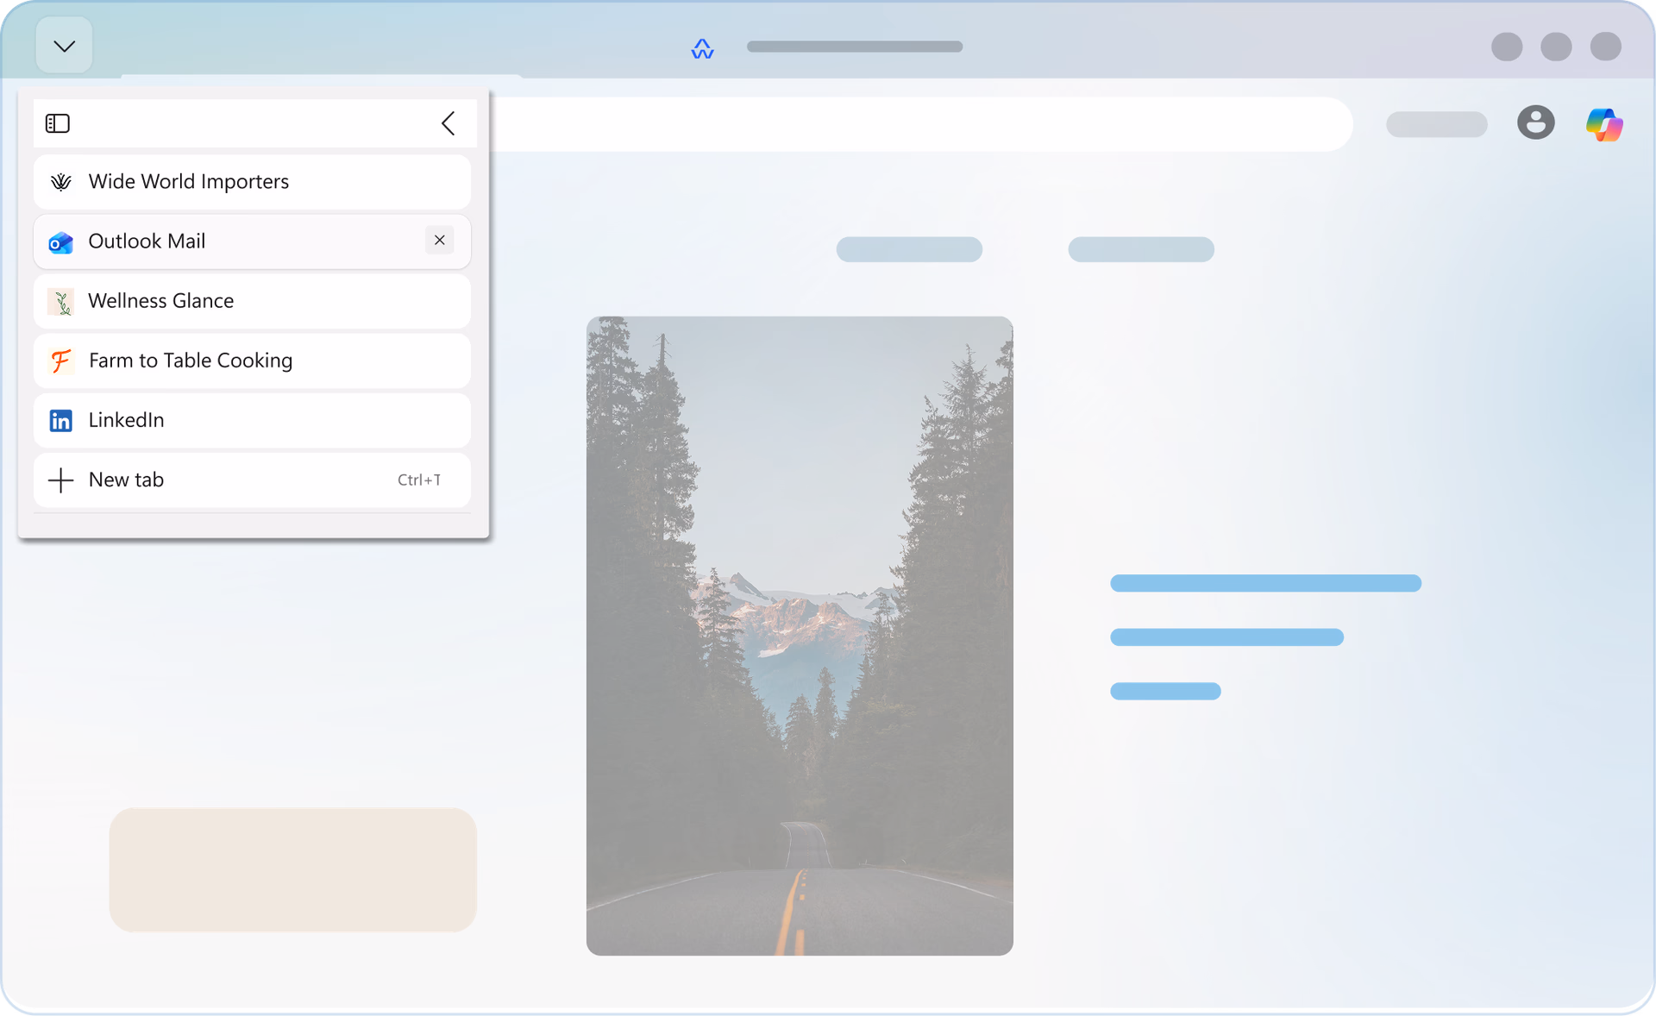This screenshot has height=1016, width=1656.
Task: Click the Wide World Importers favicon
Action: (x=60, y=182)
